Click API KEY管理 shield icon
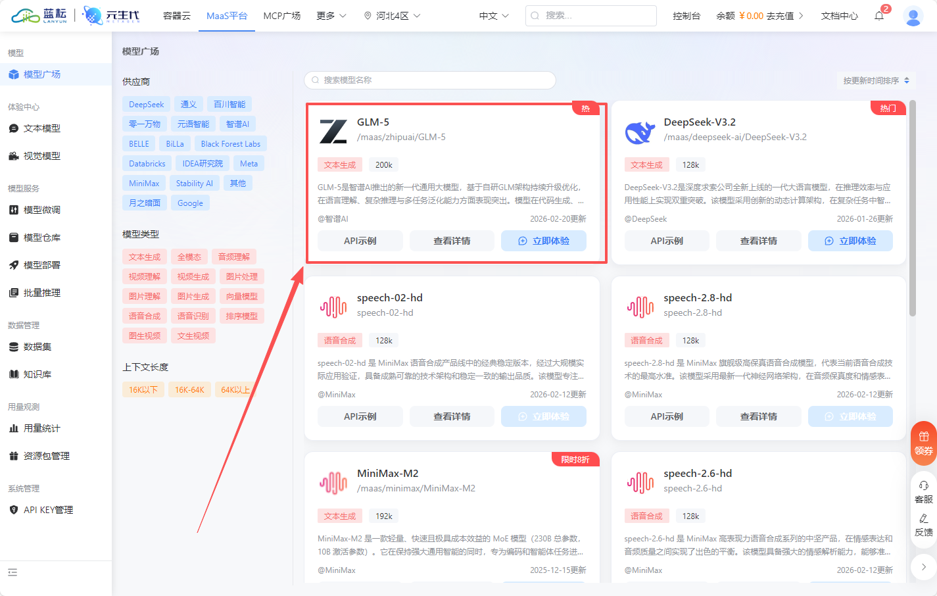The image size is (937, 596). tap(14, 510)
